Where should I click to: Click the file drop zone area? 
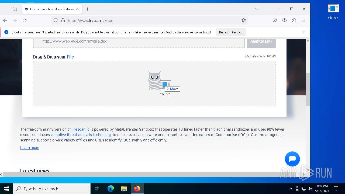[154, 84]
